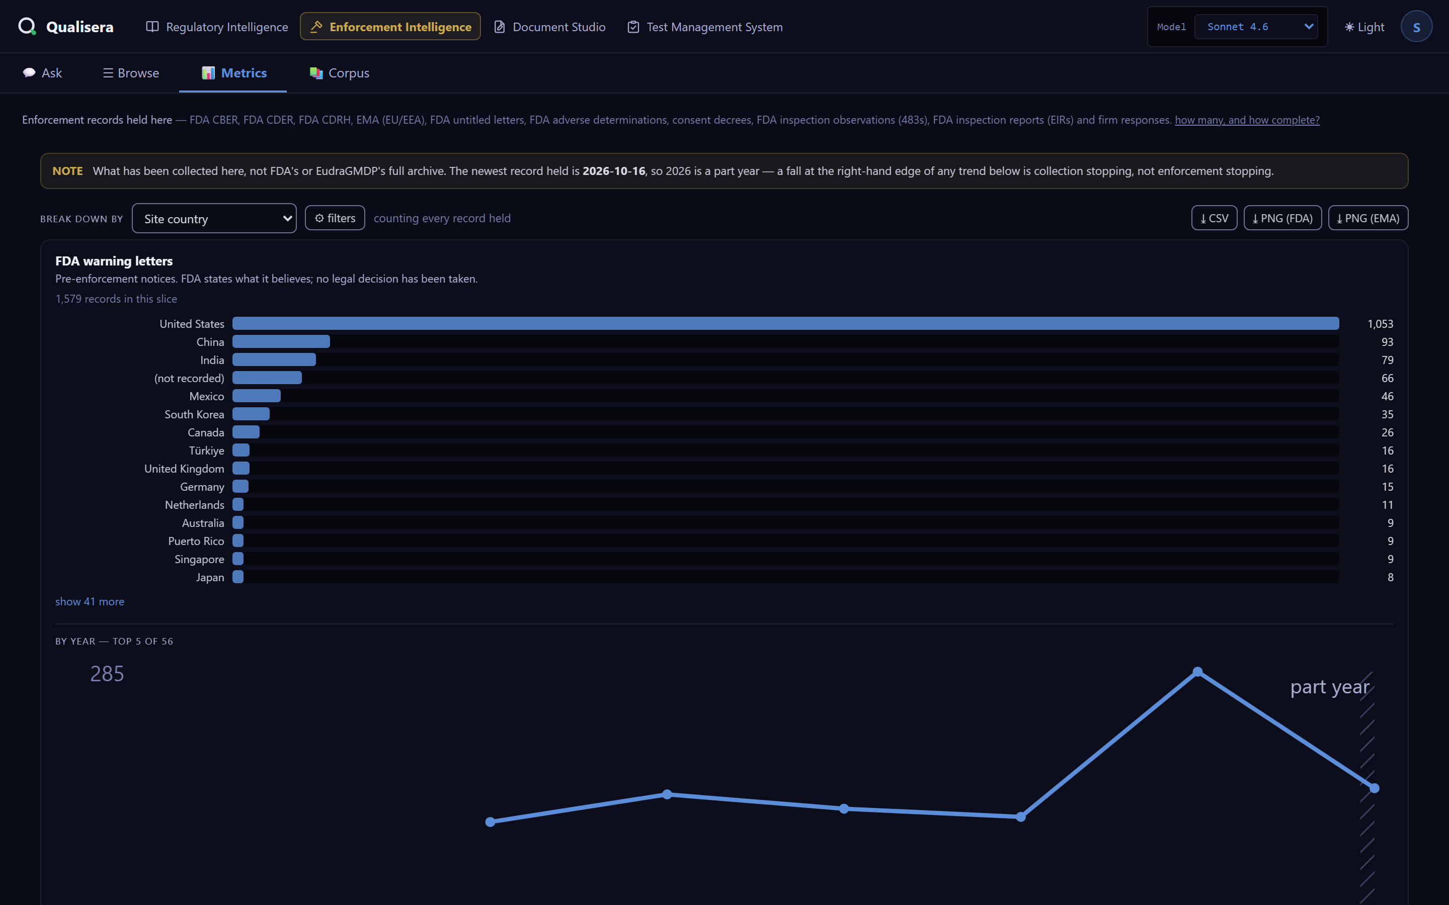Select the Metrics tab

(x=234, y=73)
